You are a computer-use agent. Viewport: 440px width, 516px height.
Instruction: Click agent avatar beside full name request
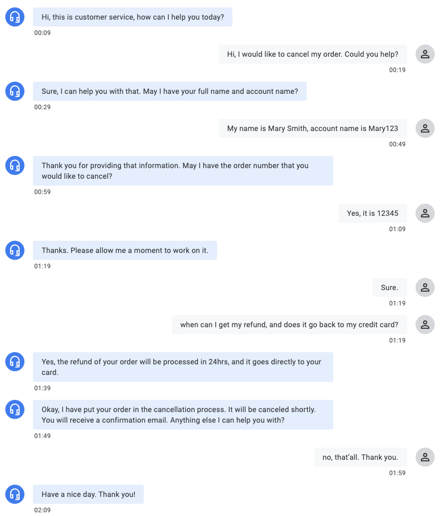click(15, 91)
